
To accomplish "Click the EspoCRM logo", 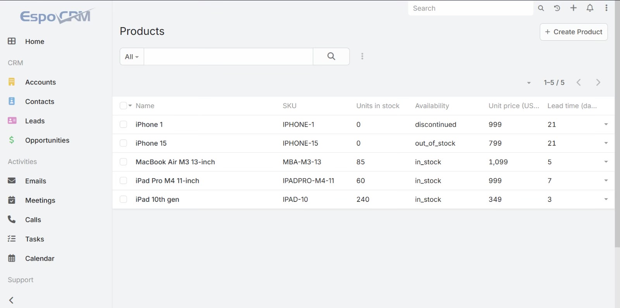I will click(x=57, y=16).
